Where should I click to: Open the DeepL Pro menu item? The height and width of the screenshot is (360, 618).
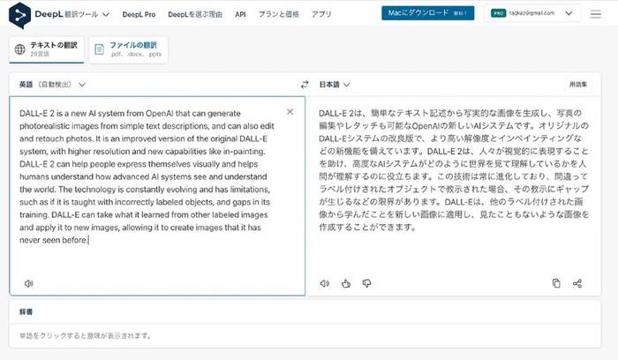(139, 15)
